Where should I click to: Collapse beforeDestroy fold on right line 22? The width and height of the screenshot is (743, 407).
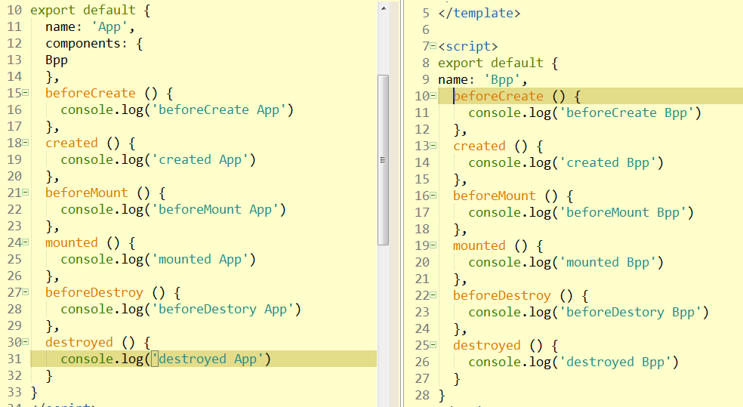[433, 294]
